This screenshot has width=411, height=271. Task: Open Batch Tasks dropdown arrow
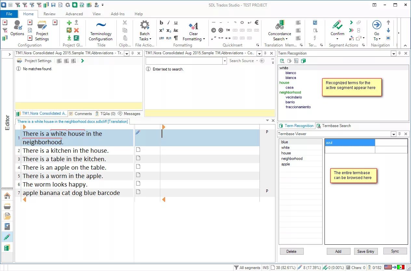pos(150,39)
